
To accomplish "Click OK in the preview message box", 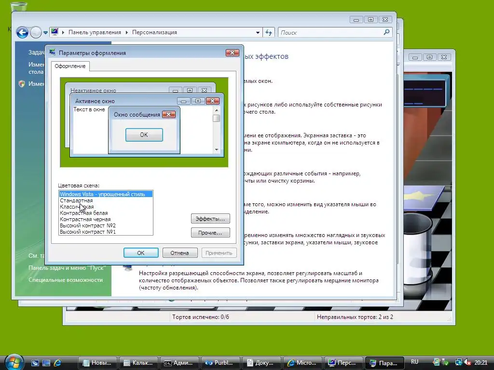I will click(x=144, y=135).
